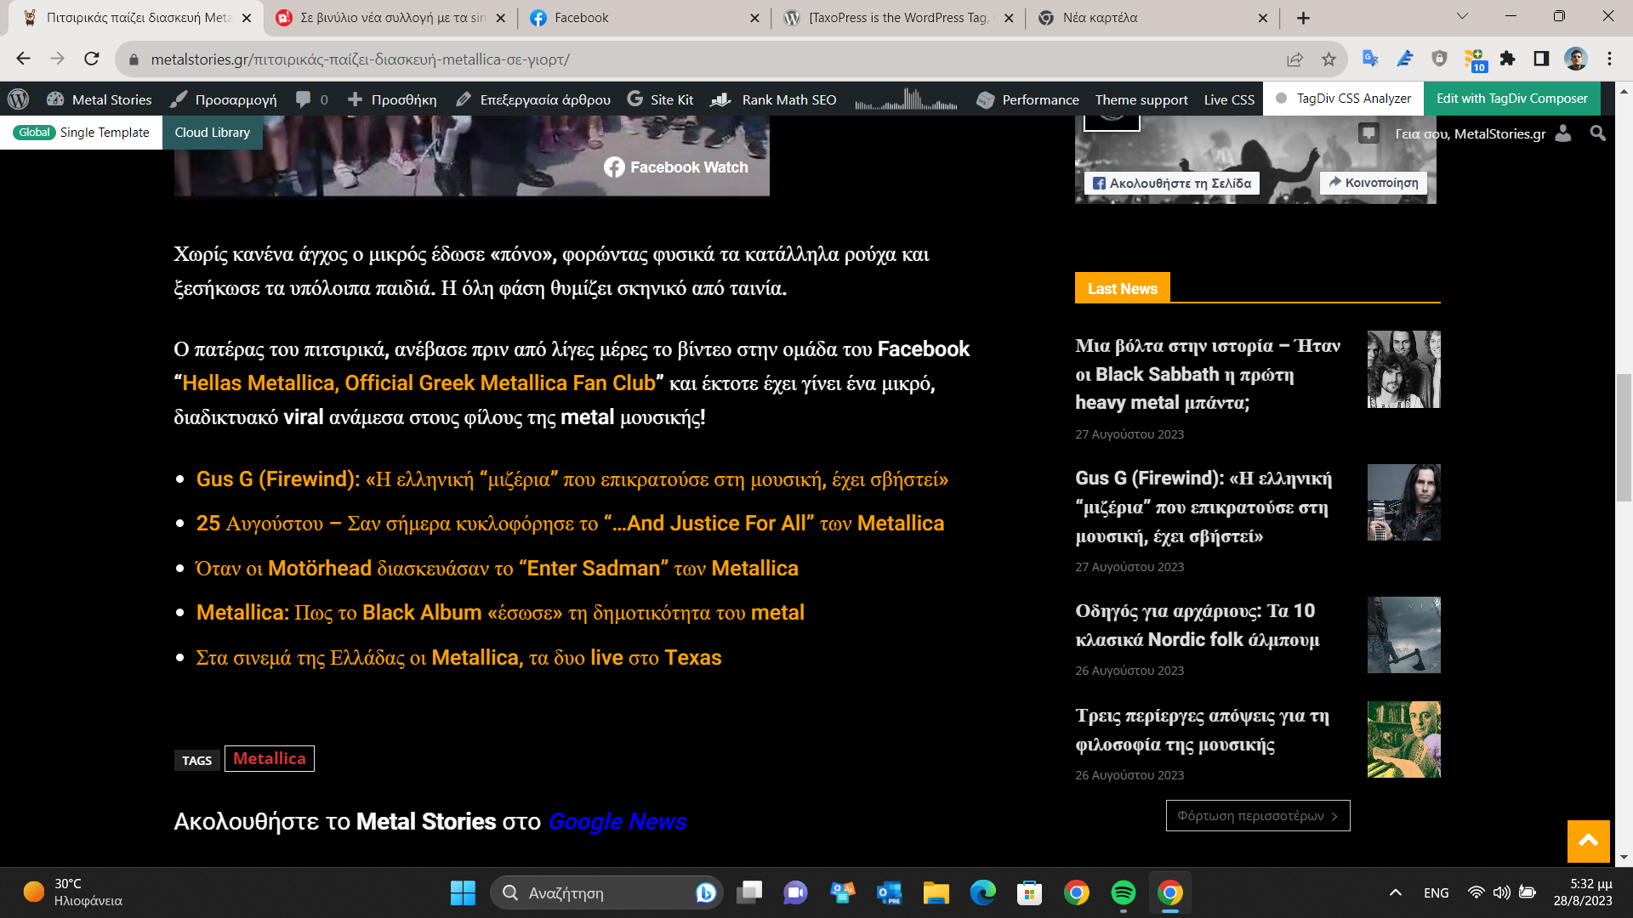
Task: Open the Bing chat icon in search box
Action: 705,892
